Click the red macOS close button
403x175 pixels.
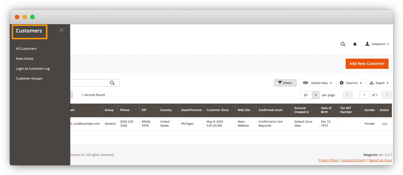(x=17, y=17)
